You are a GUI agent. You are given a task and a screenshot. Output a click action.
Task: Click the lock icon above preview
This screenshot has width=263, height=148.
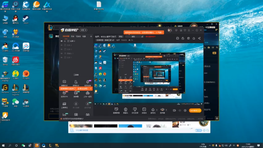tap(183, 38)
